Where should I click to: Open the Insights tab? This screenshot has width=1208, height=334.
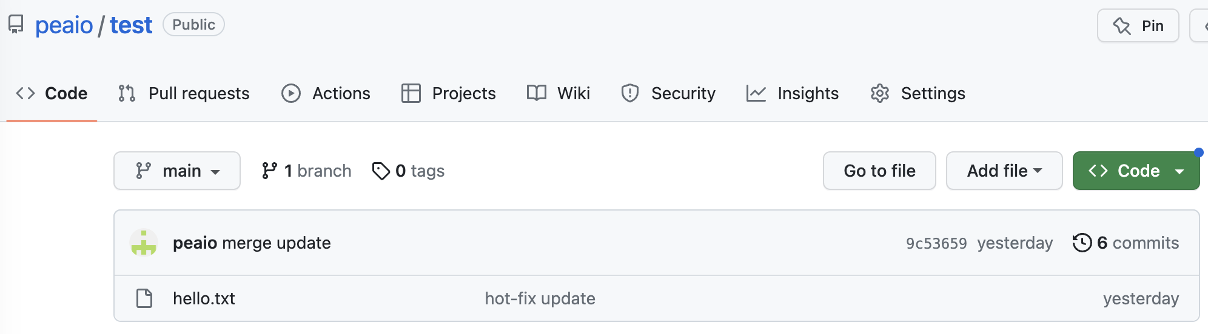pos(793,93)
